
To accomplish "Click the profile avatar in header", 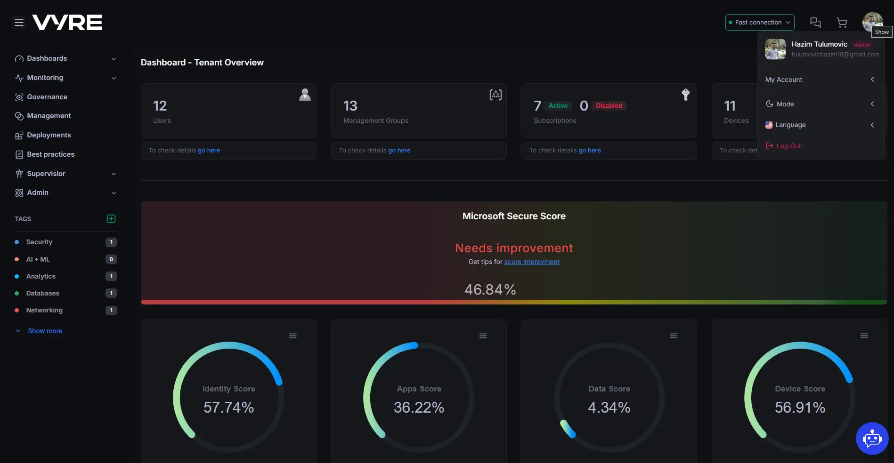I will pyautogui.click(x=872, y=22).
